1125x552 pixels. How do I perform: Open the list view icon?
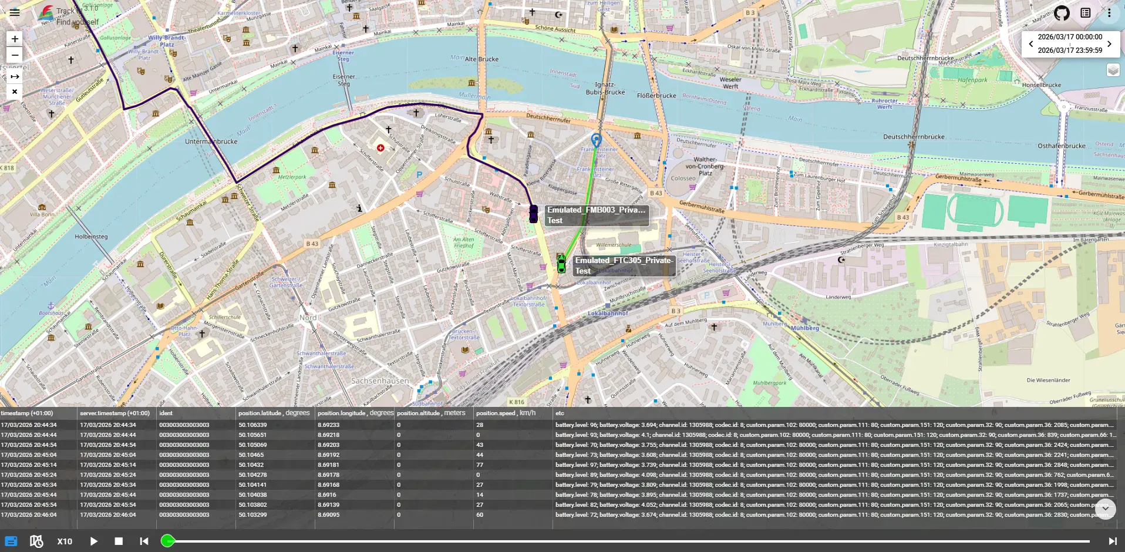click(1085, 13)
